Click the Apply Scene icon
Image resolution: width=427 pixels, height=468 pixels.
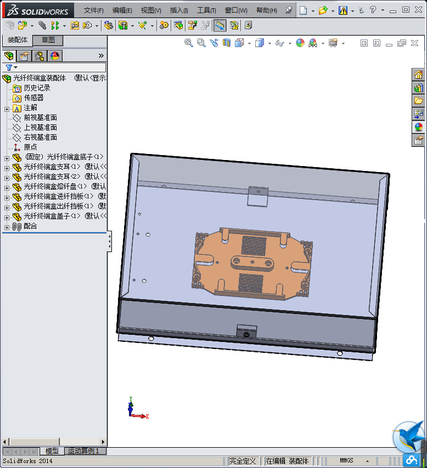[x=313, y=43]
